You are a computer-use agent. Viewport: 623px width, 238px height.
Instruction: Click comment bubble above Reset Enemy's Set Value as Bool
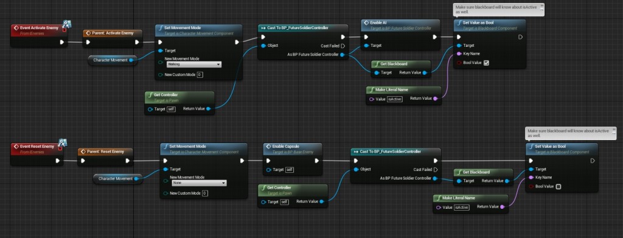[x=571, y=133]
